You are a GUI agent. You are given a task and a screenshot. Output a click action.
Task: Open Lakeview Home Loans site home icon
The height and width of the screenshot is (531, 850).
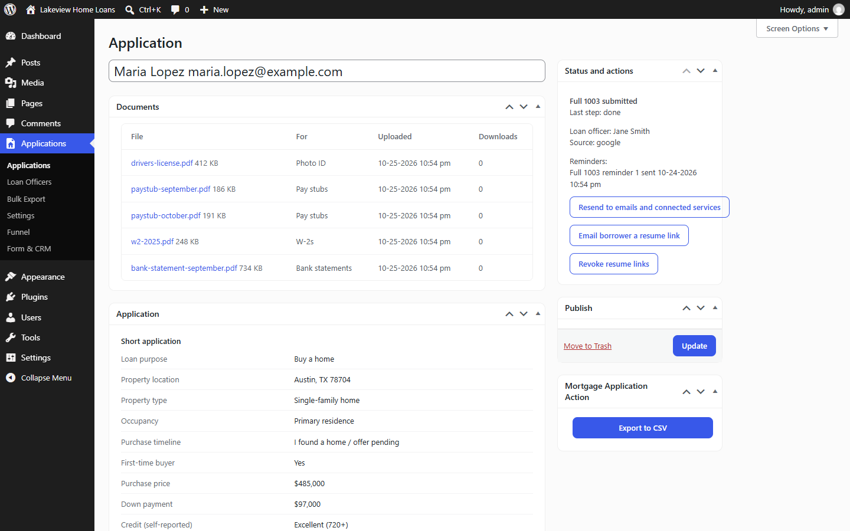point(31,9)
